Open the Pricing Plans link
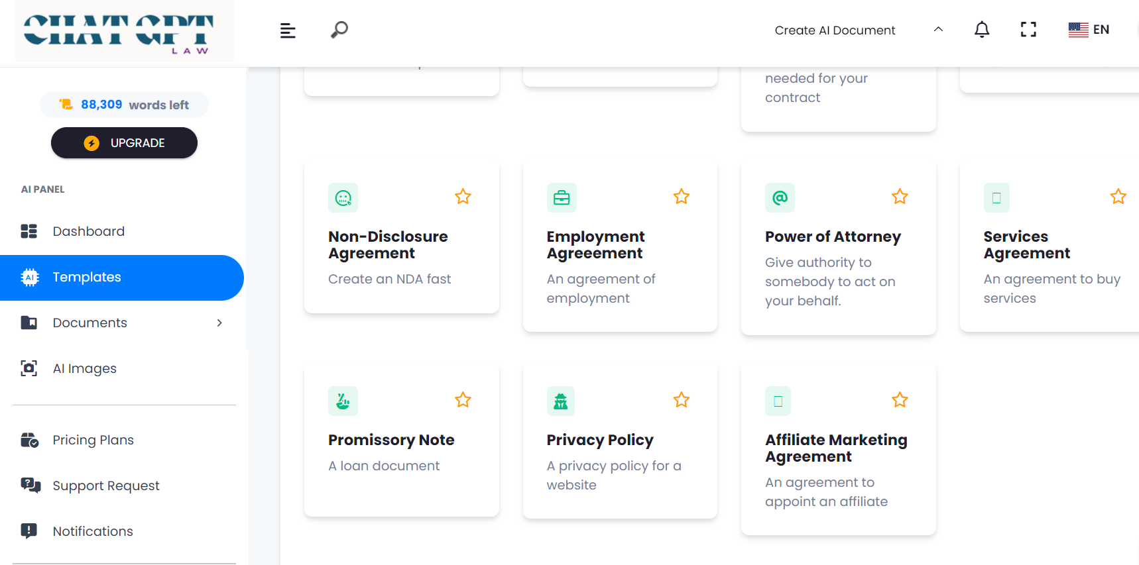This screenshot has height=565, width=1139. coord(93,440)
